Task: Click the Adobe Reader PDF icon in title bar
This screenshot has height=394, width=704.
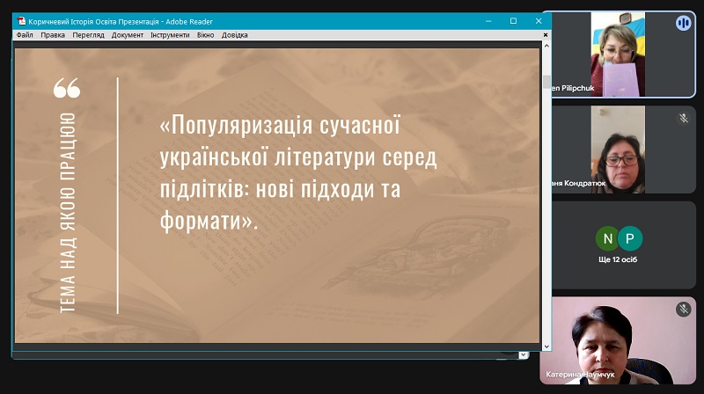Action: point(21,21)
